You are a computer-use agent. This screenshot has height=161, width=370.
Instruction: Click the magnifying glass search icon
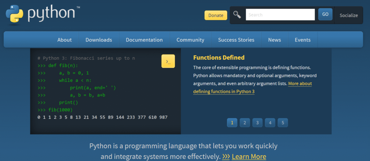(237, 15)
